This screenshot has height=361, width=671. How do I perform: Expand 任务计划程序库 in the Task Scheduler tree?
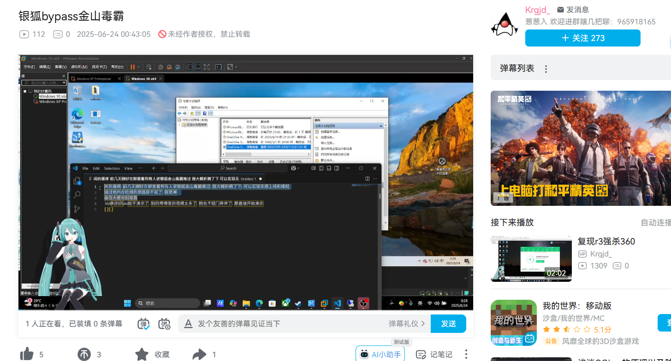pyautogui.click(x=179, y=124)
